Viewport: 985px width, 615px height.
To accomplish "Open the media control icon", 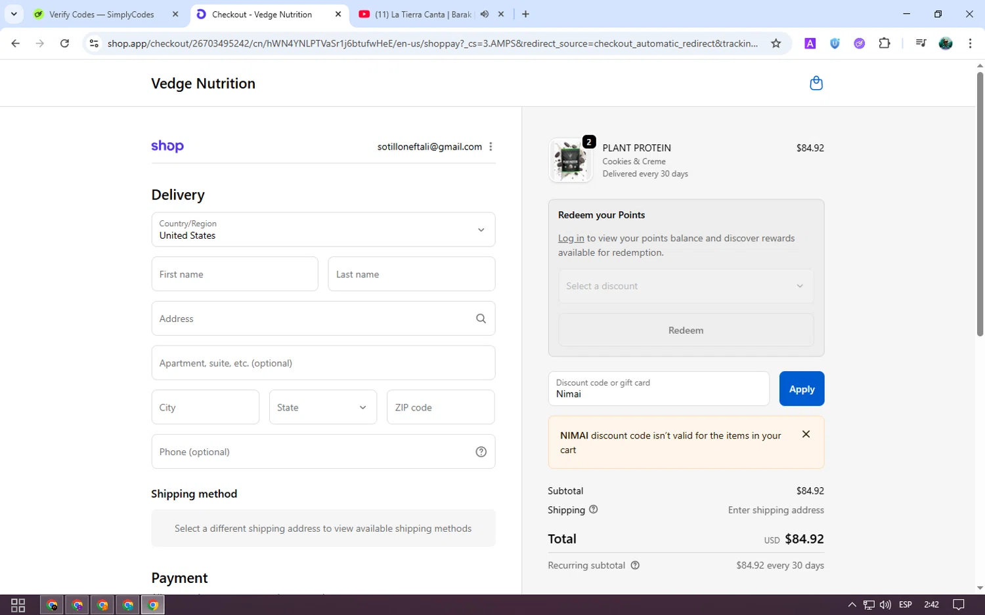I will [921, 43].
